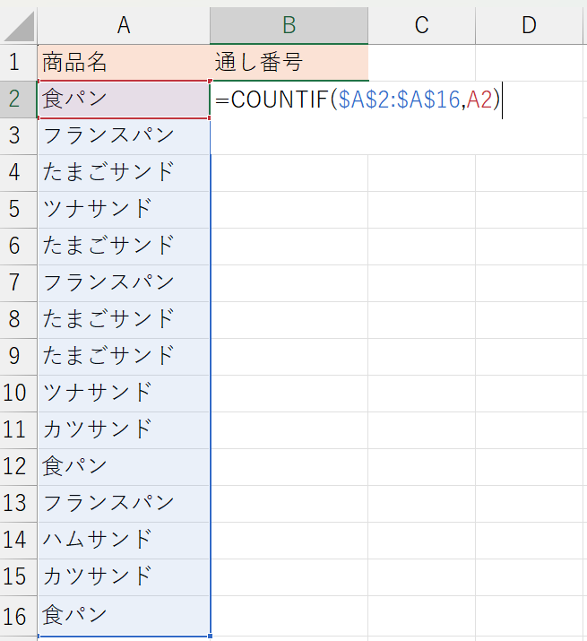587x641 pixels.
Task: Click cell A12 食パン
Action: [124, 467]
